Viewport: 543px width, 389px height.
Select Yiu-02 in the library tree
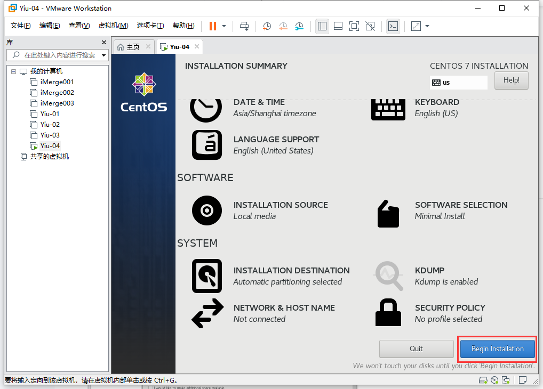pos(50,125)
